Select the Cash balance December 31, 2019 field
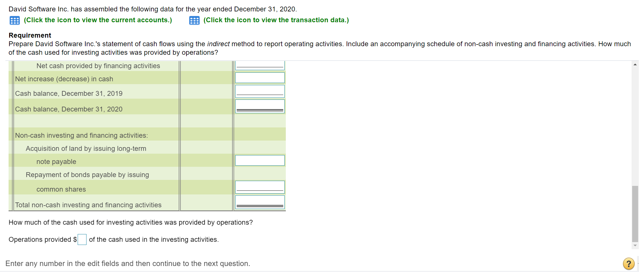 click(260, 91)
